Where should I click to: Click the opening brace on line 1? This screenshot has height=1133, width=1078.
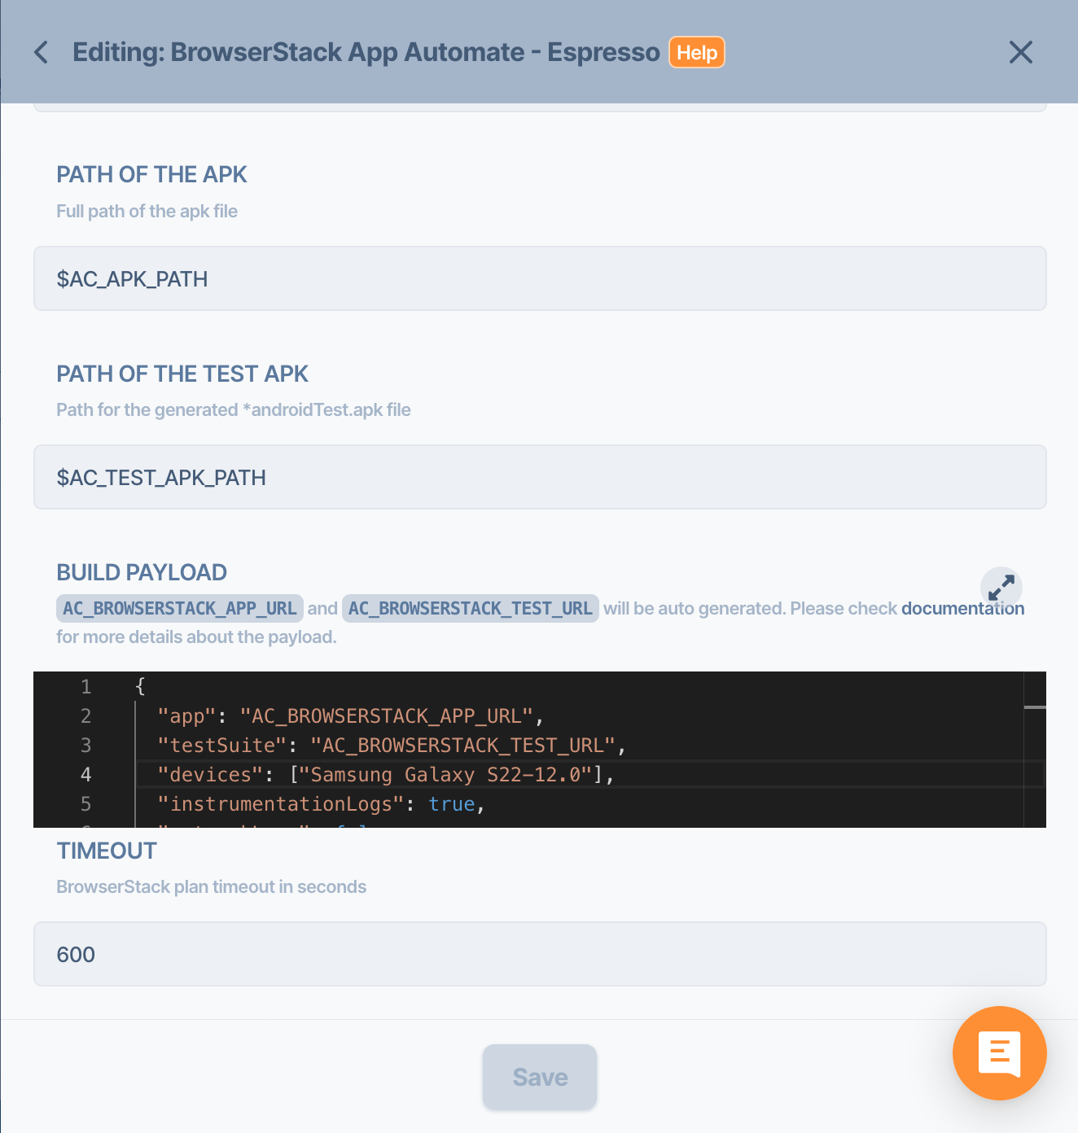coord(140,686)
